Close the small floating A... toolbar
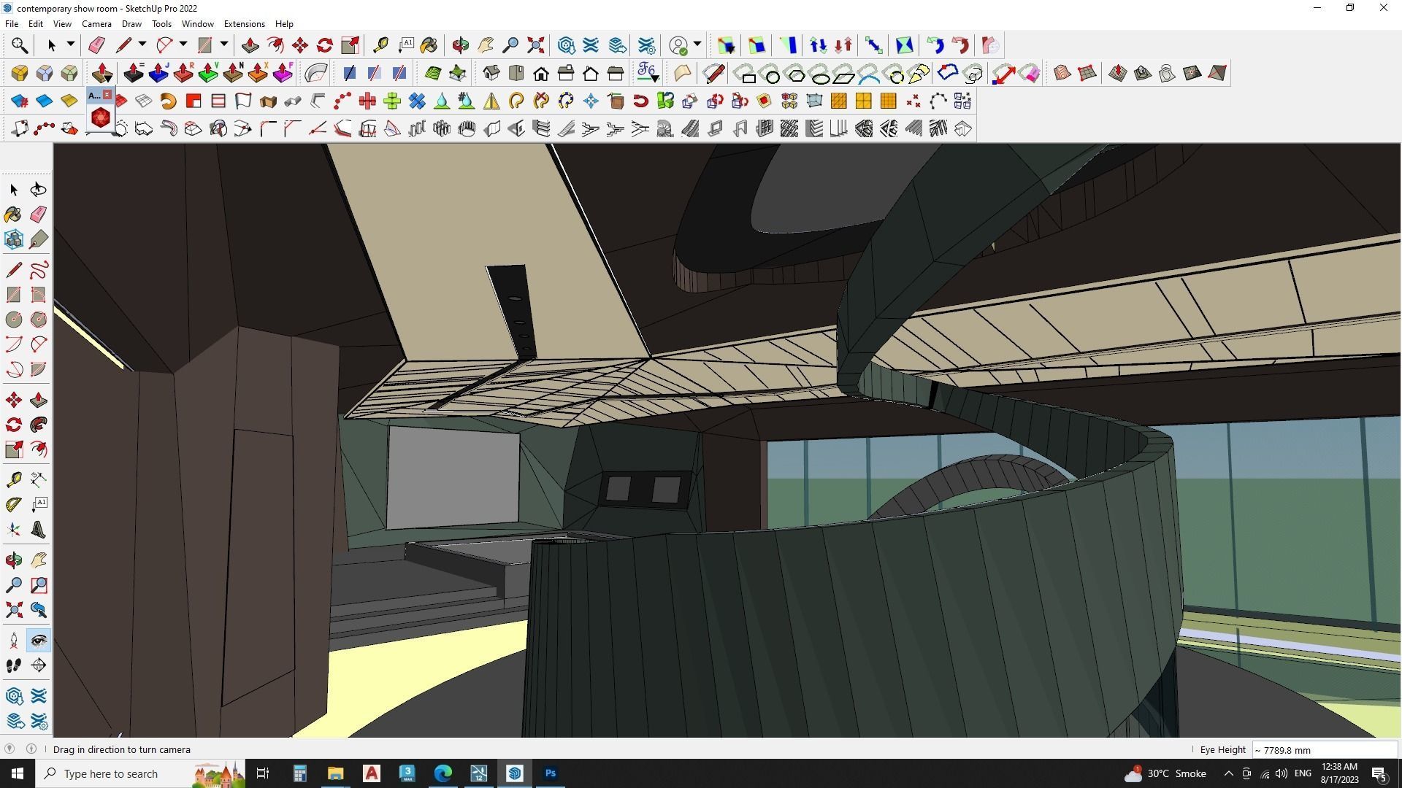This screenshot has width=1402, height=788. pyautogui.click(x=107, y=95)
